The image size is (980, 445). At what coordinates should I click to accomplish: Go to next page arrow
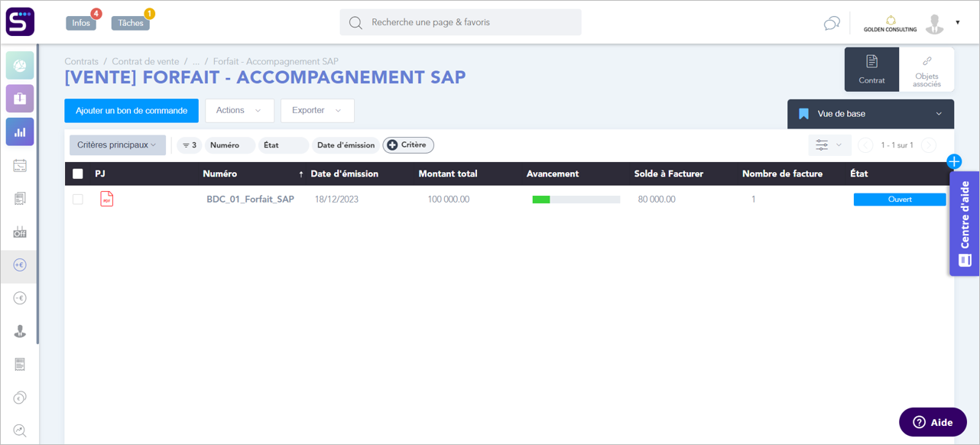click(929, 145)
